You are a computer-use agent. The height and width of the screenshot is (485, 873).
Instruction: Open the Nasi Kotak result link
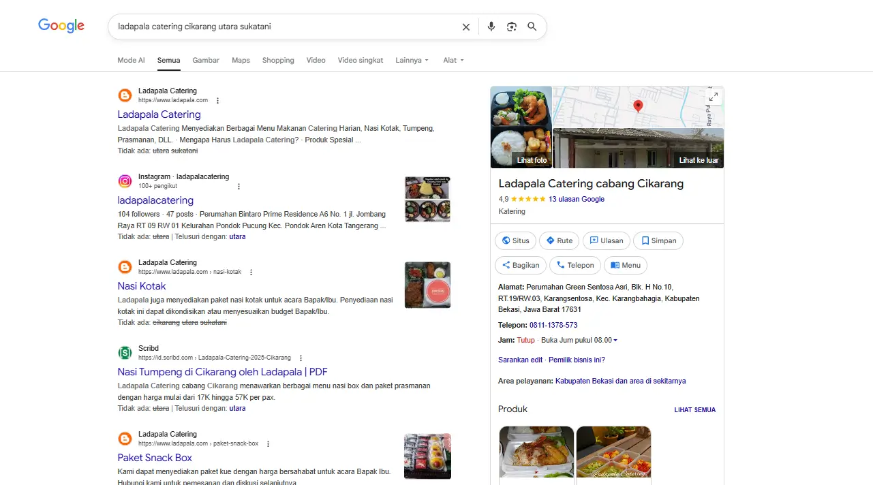142,286
